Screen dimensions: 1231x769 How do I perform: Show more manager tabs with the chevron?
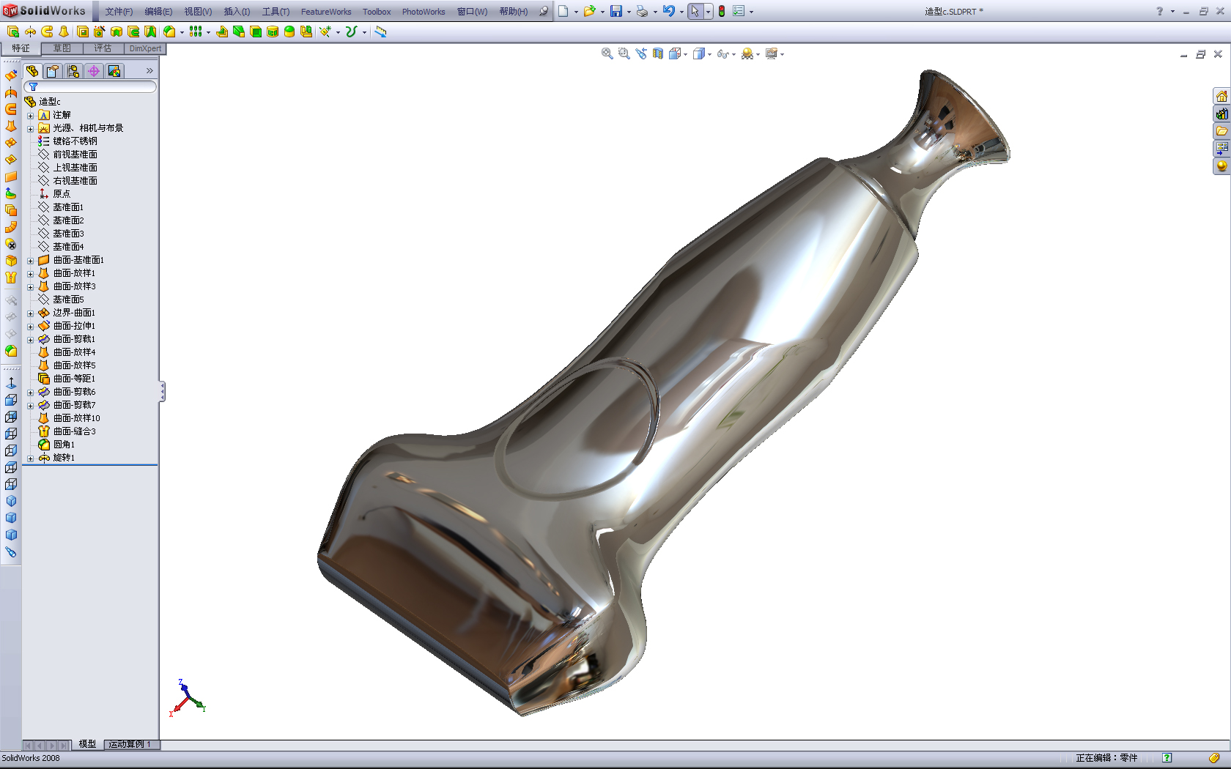pyautogui.click(x=149, y=71)
